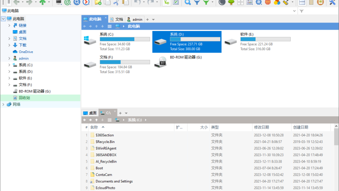Click the wrench Configuration icon
Viewport: 339px width, 191px height.
(332, 2)
